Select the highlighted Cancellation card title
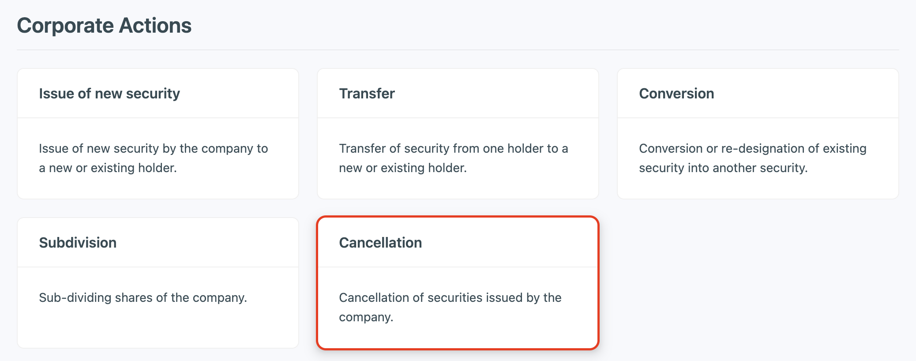916x361 pixels. (380, 243)
